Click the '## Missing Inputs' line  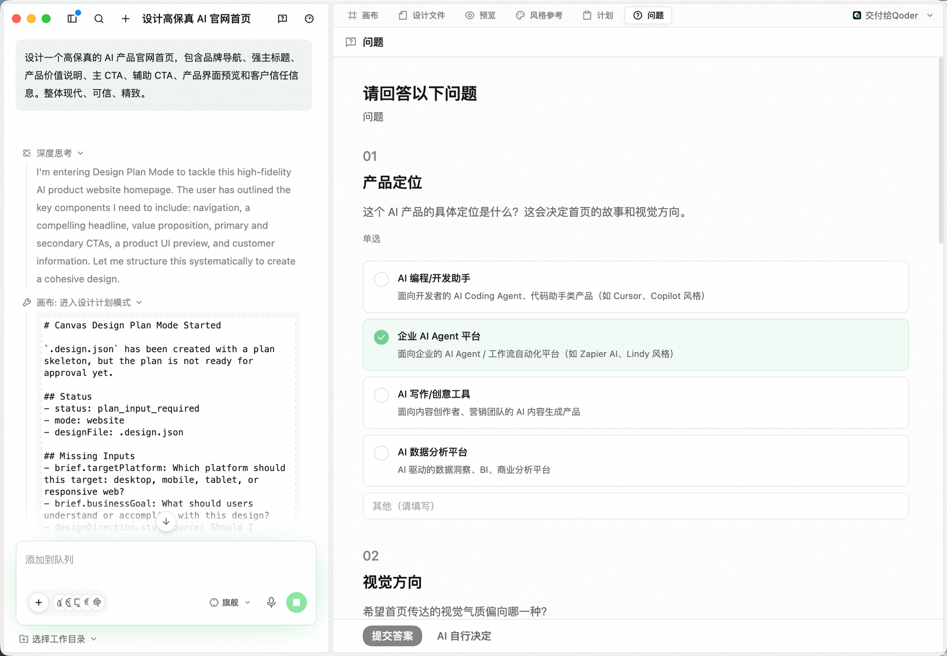click(89, 456)
